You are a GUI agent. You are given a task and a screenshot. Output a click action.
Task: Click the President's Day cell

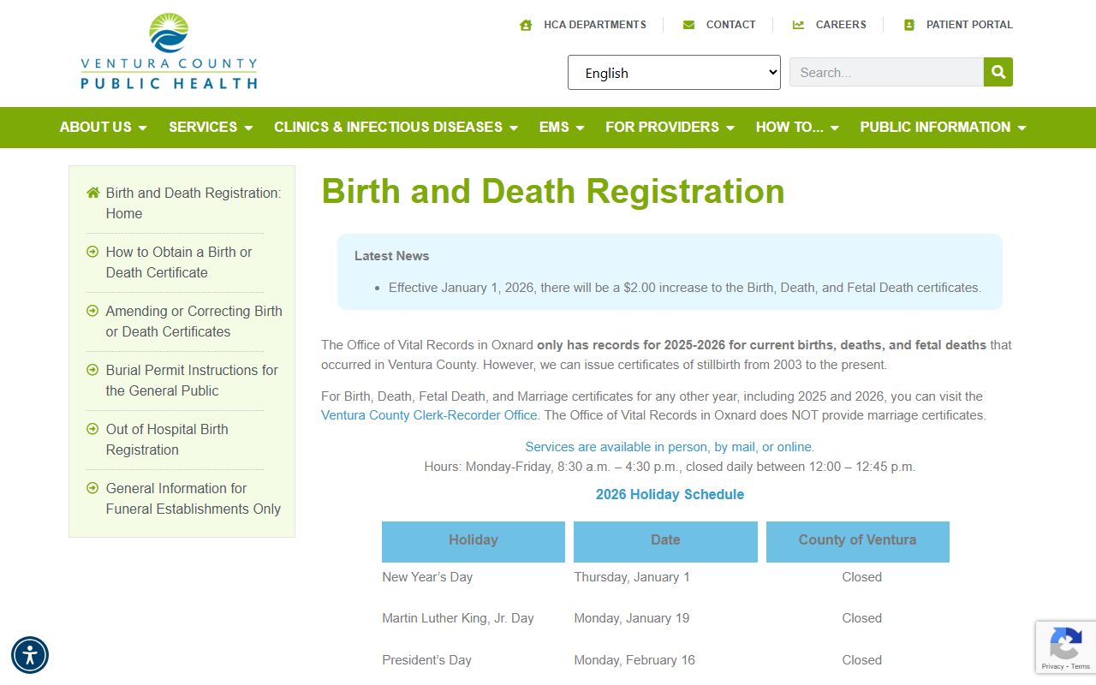(426, 660)
